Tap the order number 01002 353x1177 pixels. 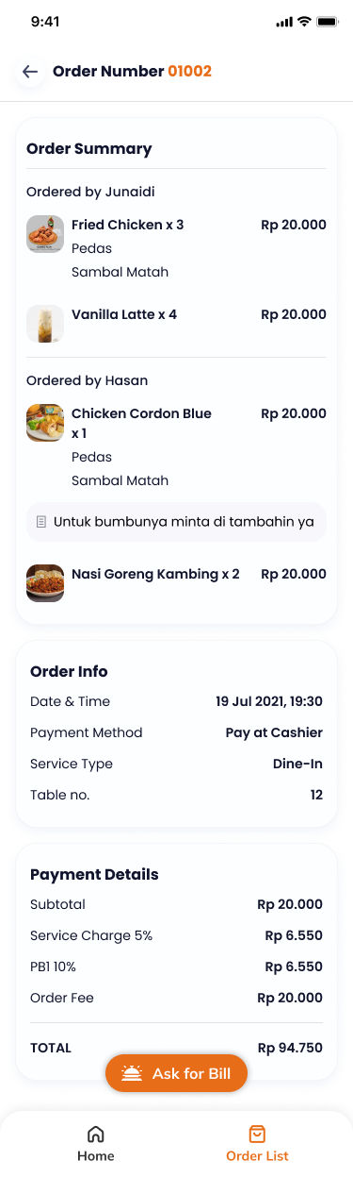190,72
